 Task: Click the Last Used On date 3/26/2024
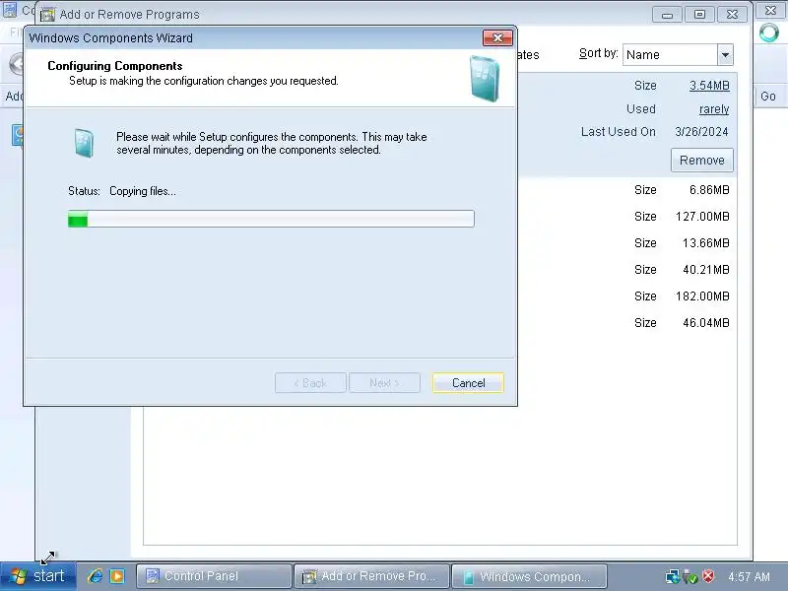701,132
